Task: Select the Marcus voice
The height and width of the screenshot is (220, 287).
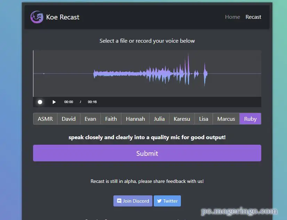Action: 226,119
